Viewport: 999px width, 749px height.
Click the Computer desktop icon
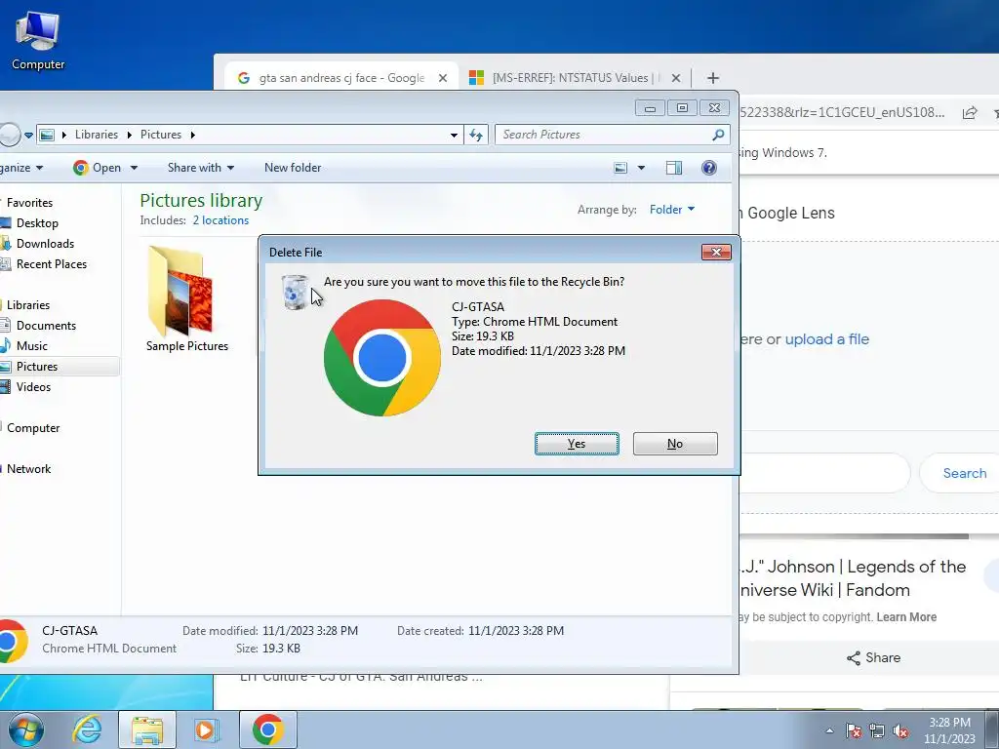point(38,39)
